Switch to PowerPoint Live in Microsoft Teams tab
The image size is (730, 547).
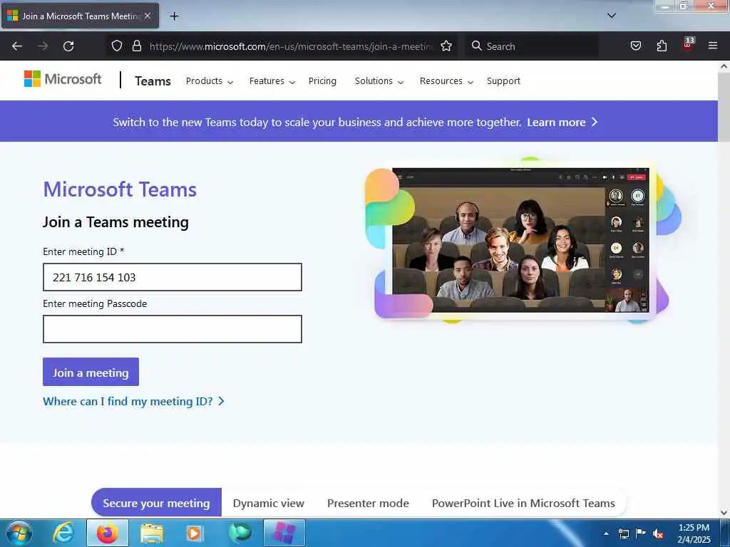(x=523, y=504)
